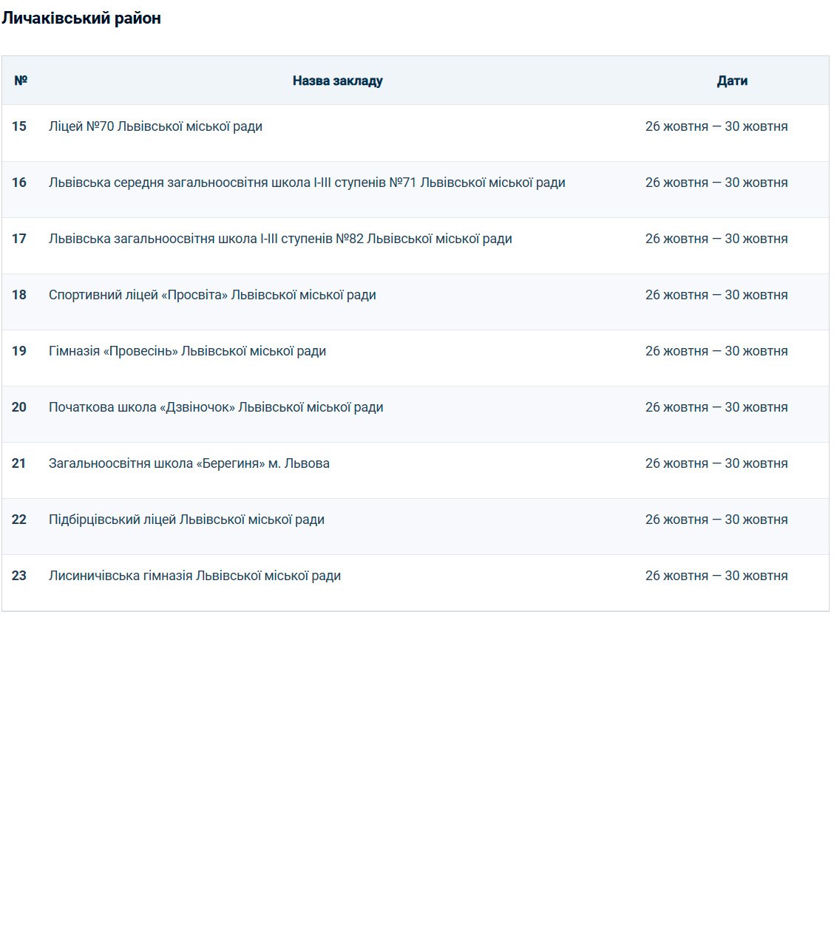
Task: Click "Ліцей №70 Львівської міської ради"
Action: coord(155,126)
